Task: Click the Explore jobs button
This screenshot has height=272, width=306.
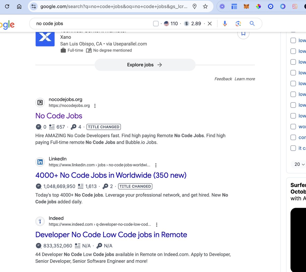Action: click(x=145, y=65)
